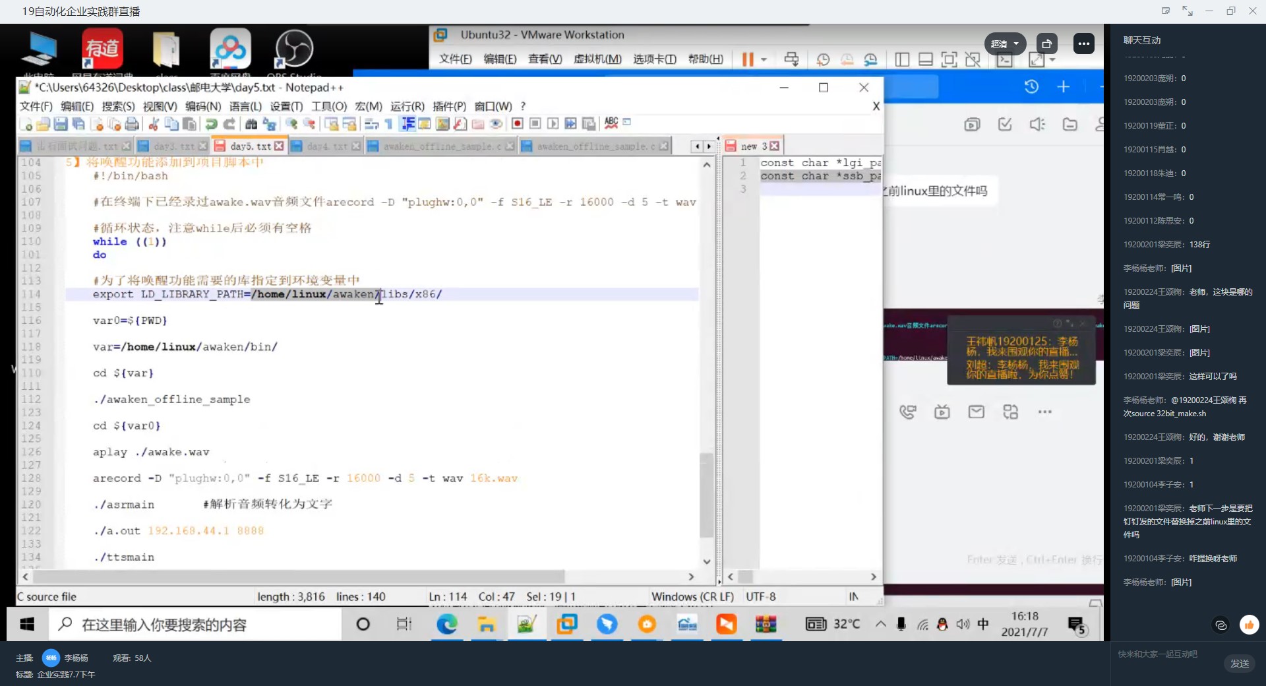Open Find with the binoculars icon
Screen dimensions: 1266x686
251,123
